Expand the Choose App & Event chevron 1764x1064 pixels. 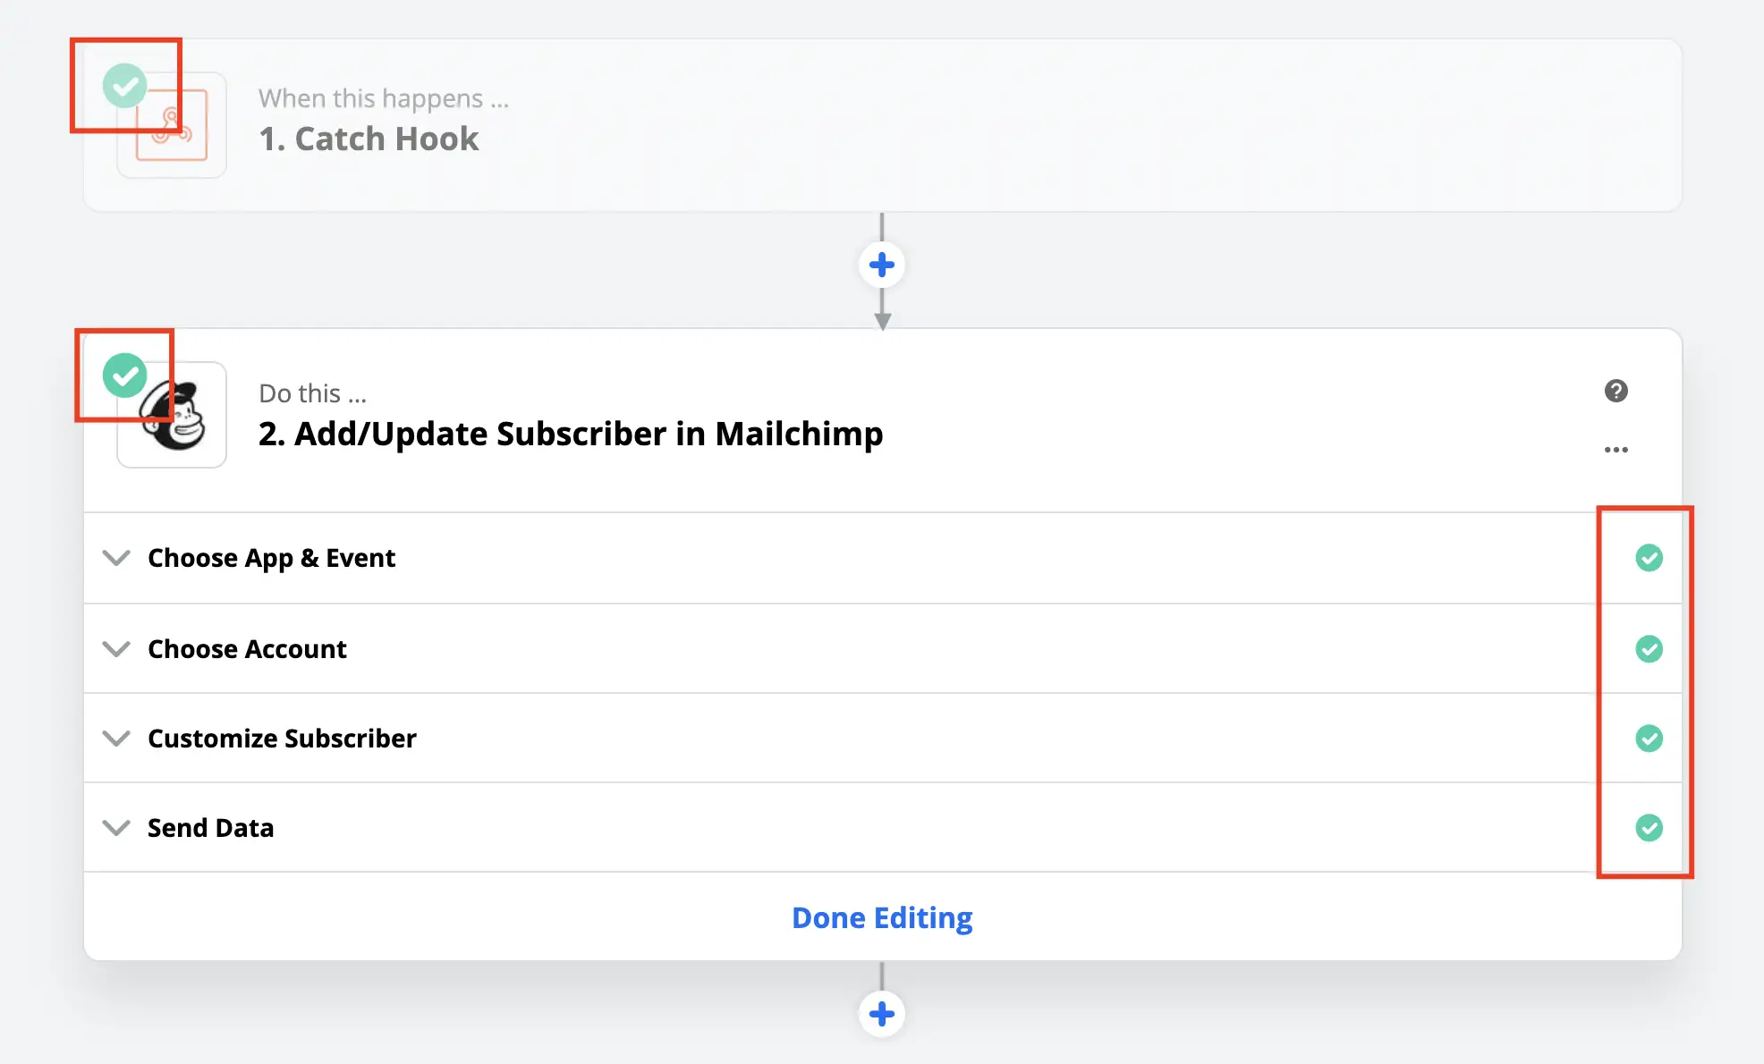116,558
